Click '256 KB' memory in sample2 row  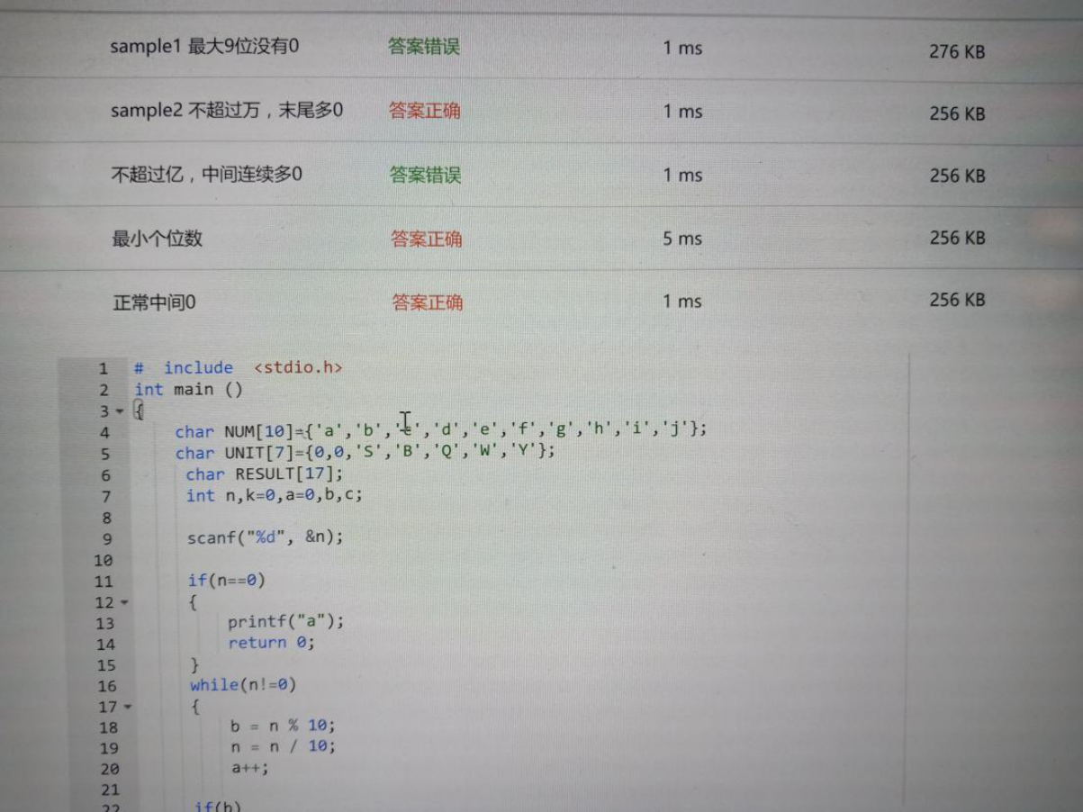coord(958,114)
